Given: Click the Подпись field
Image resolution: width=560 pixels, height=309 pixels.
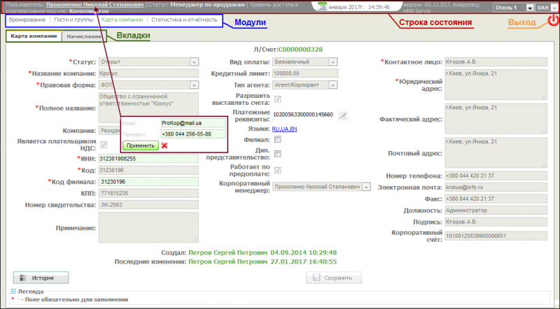Looking at the screenshot, I should 496,222.
